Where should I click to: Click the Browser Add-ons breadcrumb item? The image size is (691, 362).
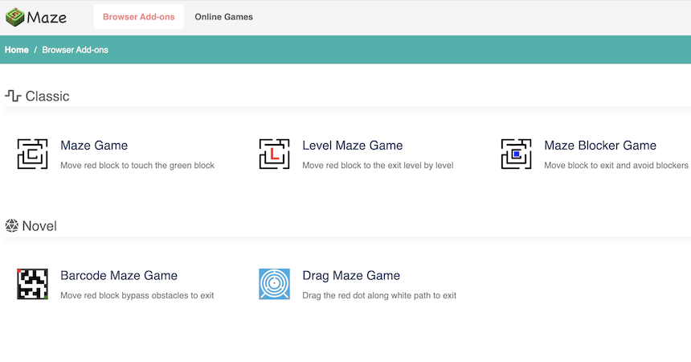75,50
